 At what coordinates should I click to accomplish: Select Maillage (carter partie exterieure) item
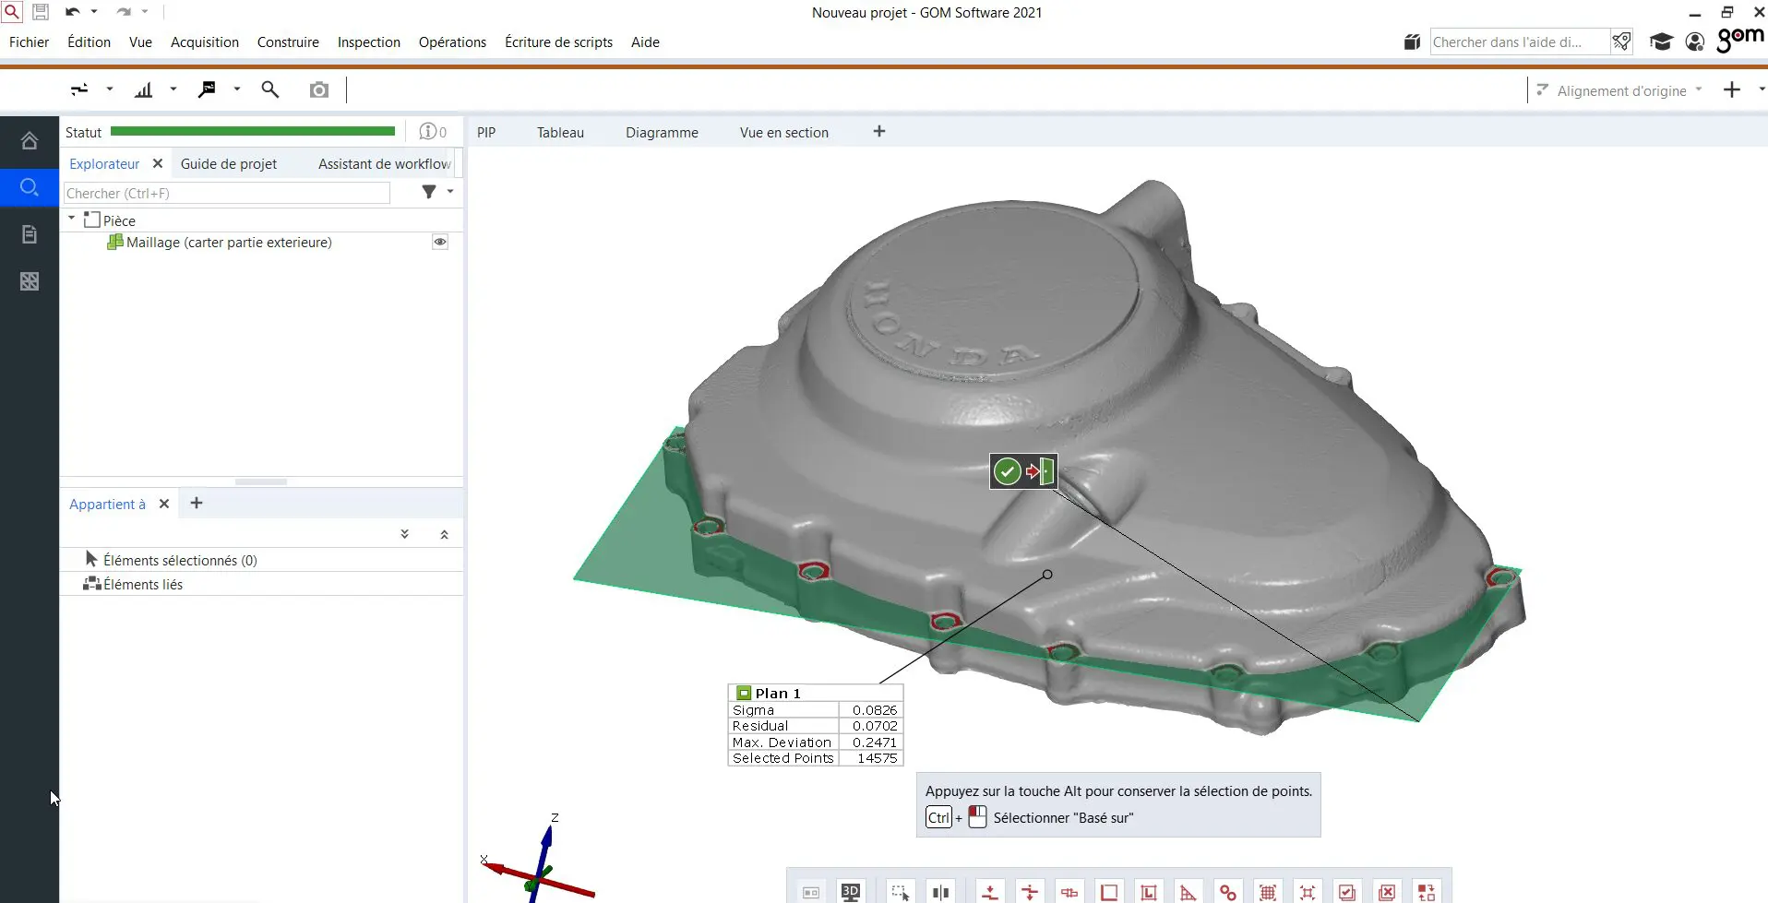coord(229,243)
